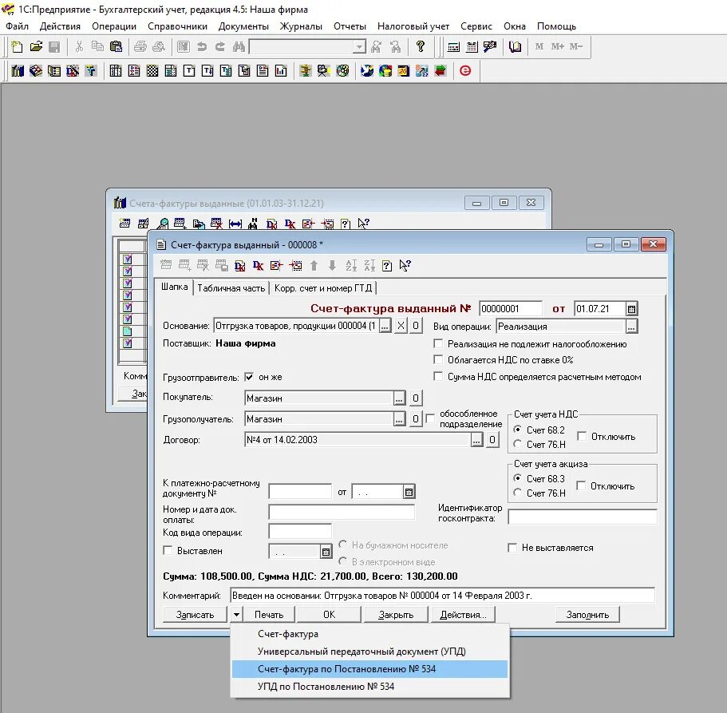Click the Действия... button
Screen dimensions: 727x713
[x=463, y=615]
